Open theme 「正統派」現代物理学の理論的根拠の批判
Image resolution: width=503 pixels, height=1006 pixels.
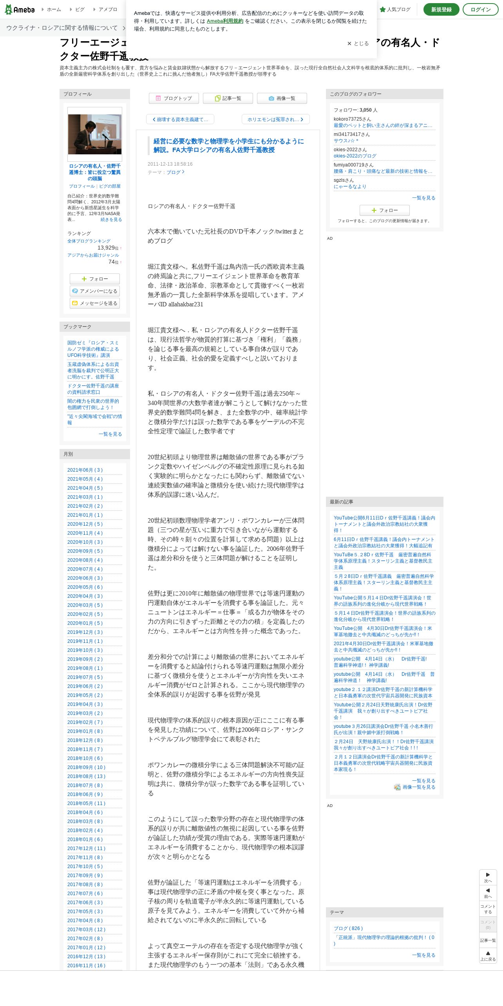(x=384, y=941)
